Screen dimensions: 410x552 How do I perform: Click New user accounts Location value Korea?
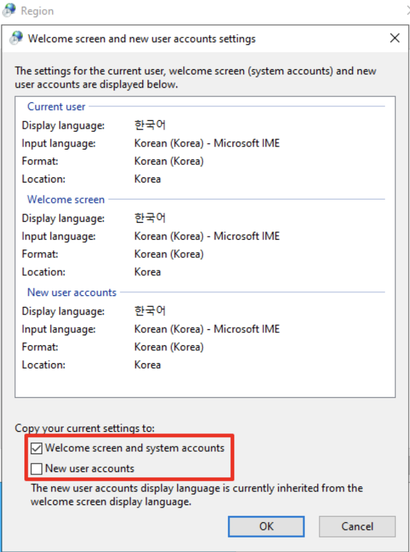coord(148,365)
